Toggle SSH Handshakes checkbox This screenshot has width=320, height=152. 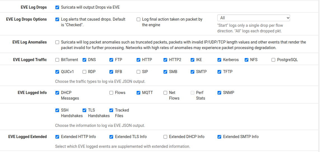click(57, 110)
